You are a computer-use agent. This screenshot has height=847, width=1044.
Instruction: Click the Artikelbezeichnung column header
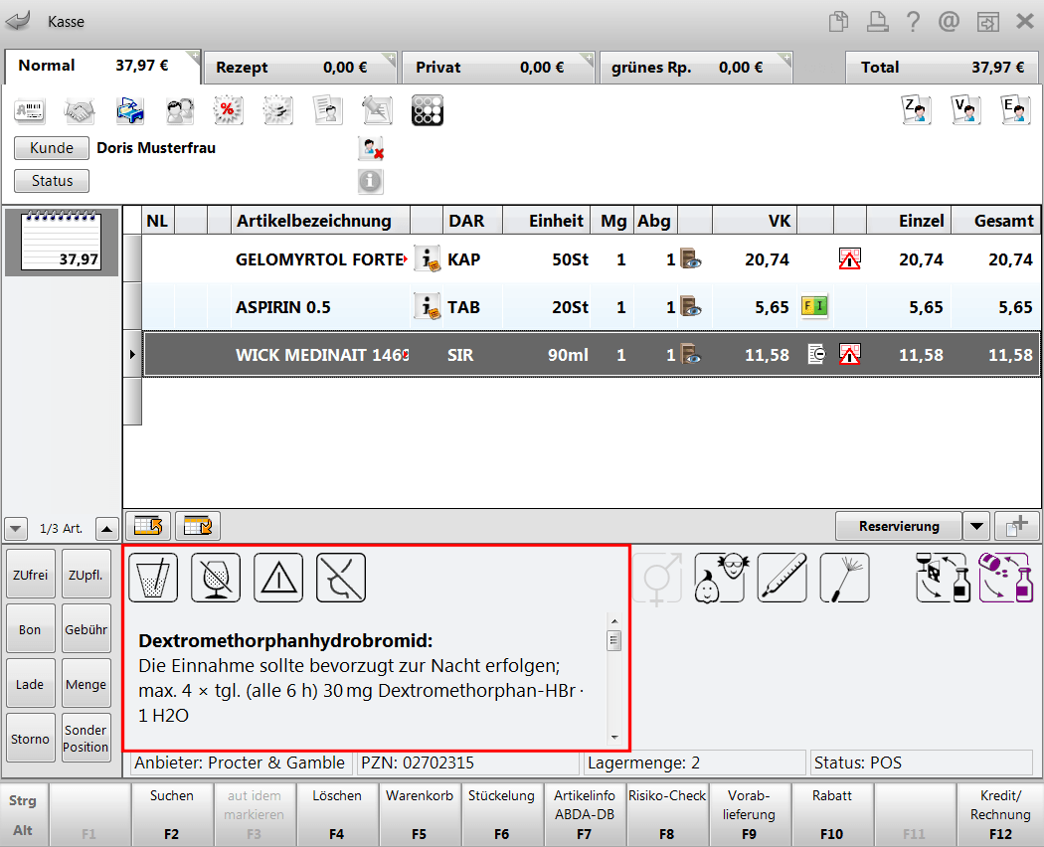(x=320, y=221)
